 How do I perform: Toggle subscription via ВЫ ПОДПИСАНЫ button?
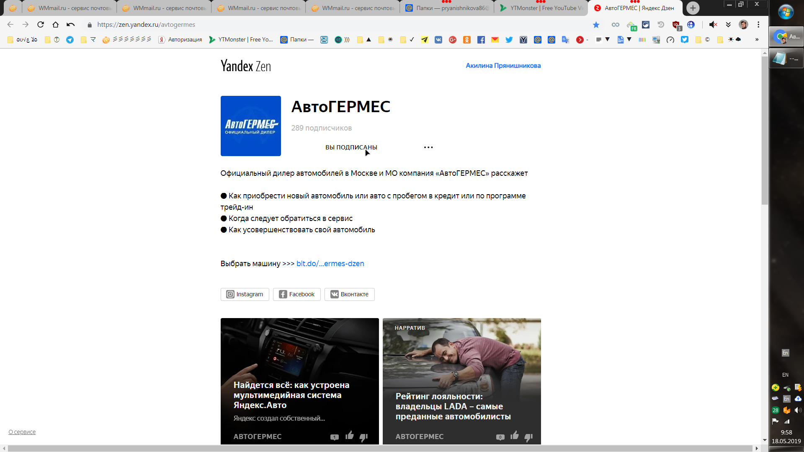coord(351,147)
